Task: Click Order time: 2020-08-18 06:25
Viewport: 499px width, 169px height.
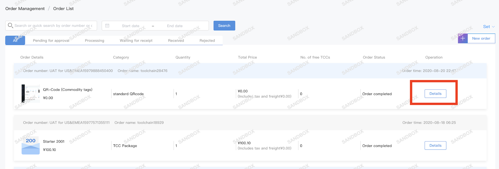Action: click(429, 122)
